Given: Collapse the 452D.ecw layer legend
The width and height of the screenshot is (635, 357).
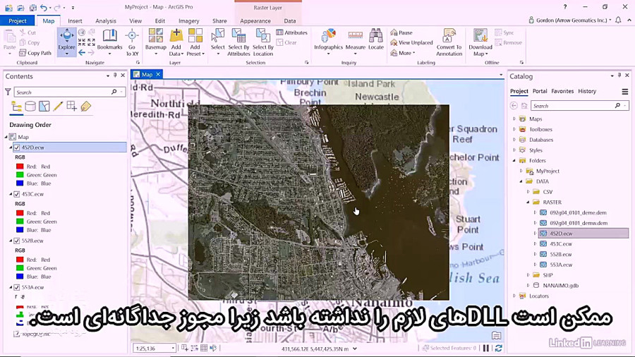Looking at the screenshot, I should point(11,147).
